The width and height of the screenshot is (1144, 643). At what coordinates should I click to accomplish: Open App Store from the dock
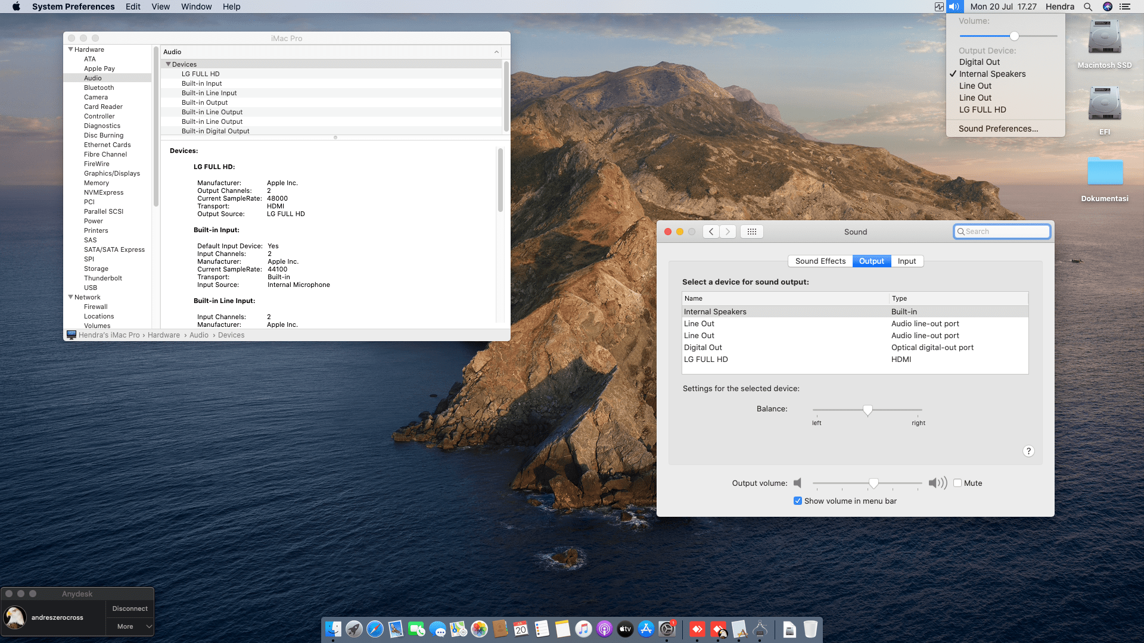(646, 629)
